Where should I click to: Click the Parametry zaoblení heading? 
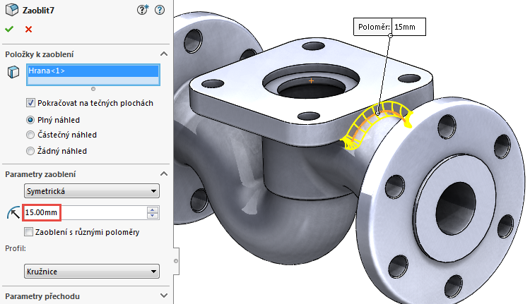tap(40, 174)
